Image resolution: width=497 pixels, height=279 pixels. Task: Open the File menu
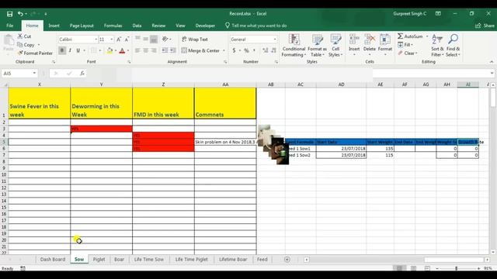10,26
